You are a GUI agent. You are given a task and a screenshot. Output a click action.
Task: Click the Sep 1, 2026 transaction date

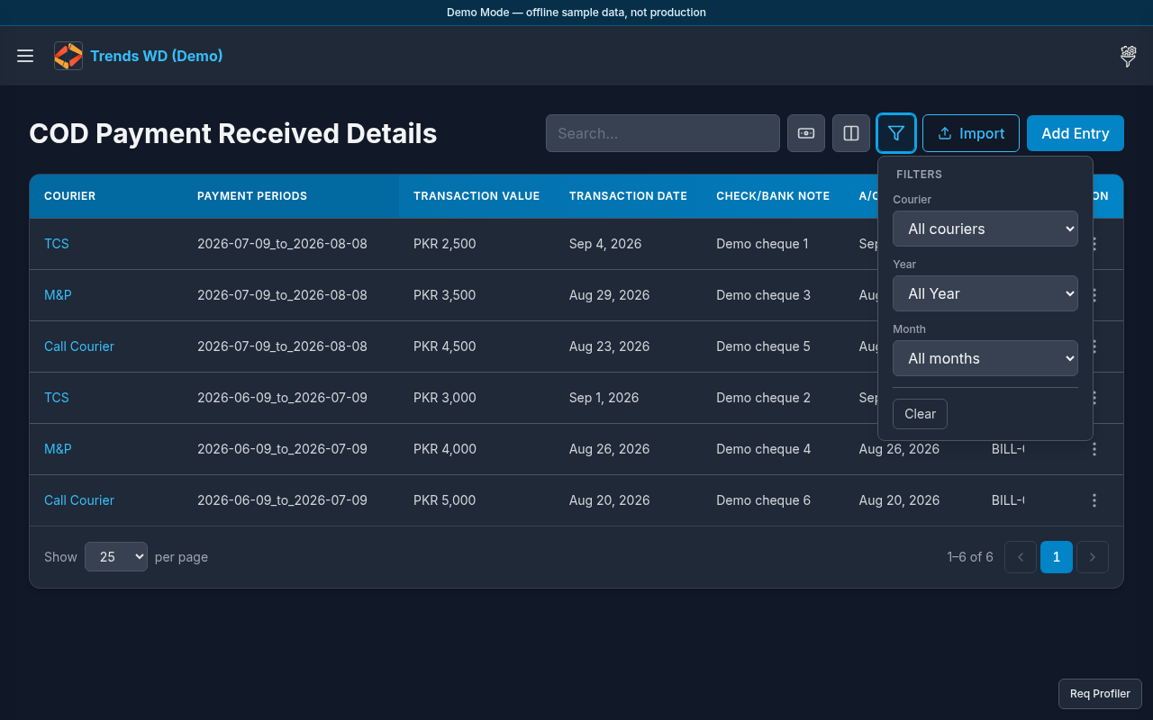coord(604,398)
